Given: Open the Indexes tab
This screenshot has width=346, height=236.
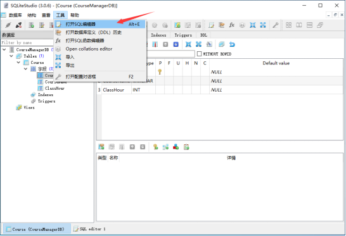Looking at the screenshot, I should click(158, 35).
